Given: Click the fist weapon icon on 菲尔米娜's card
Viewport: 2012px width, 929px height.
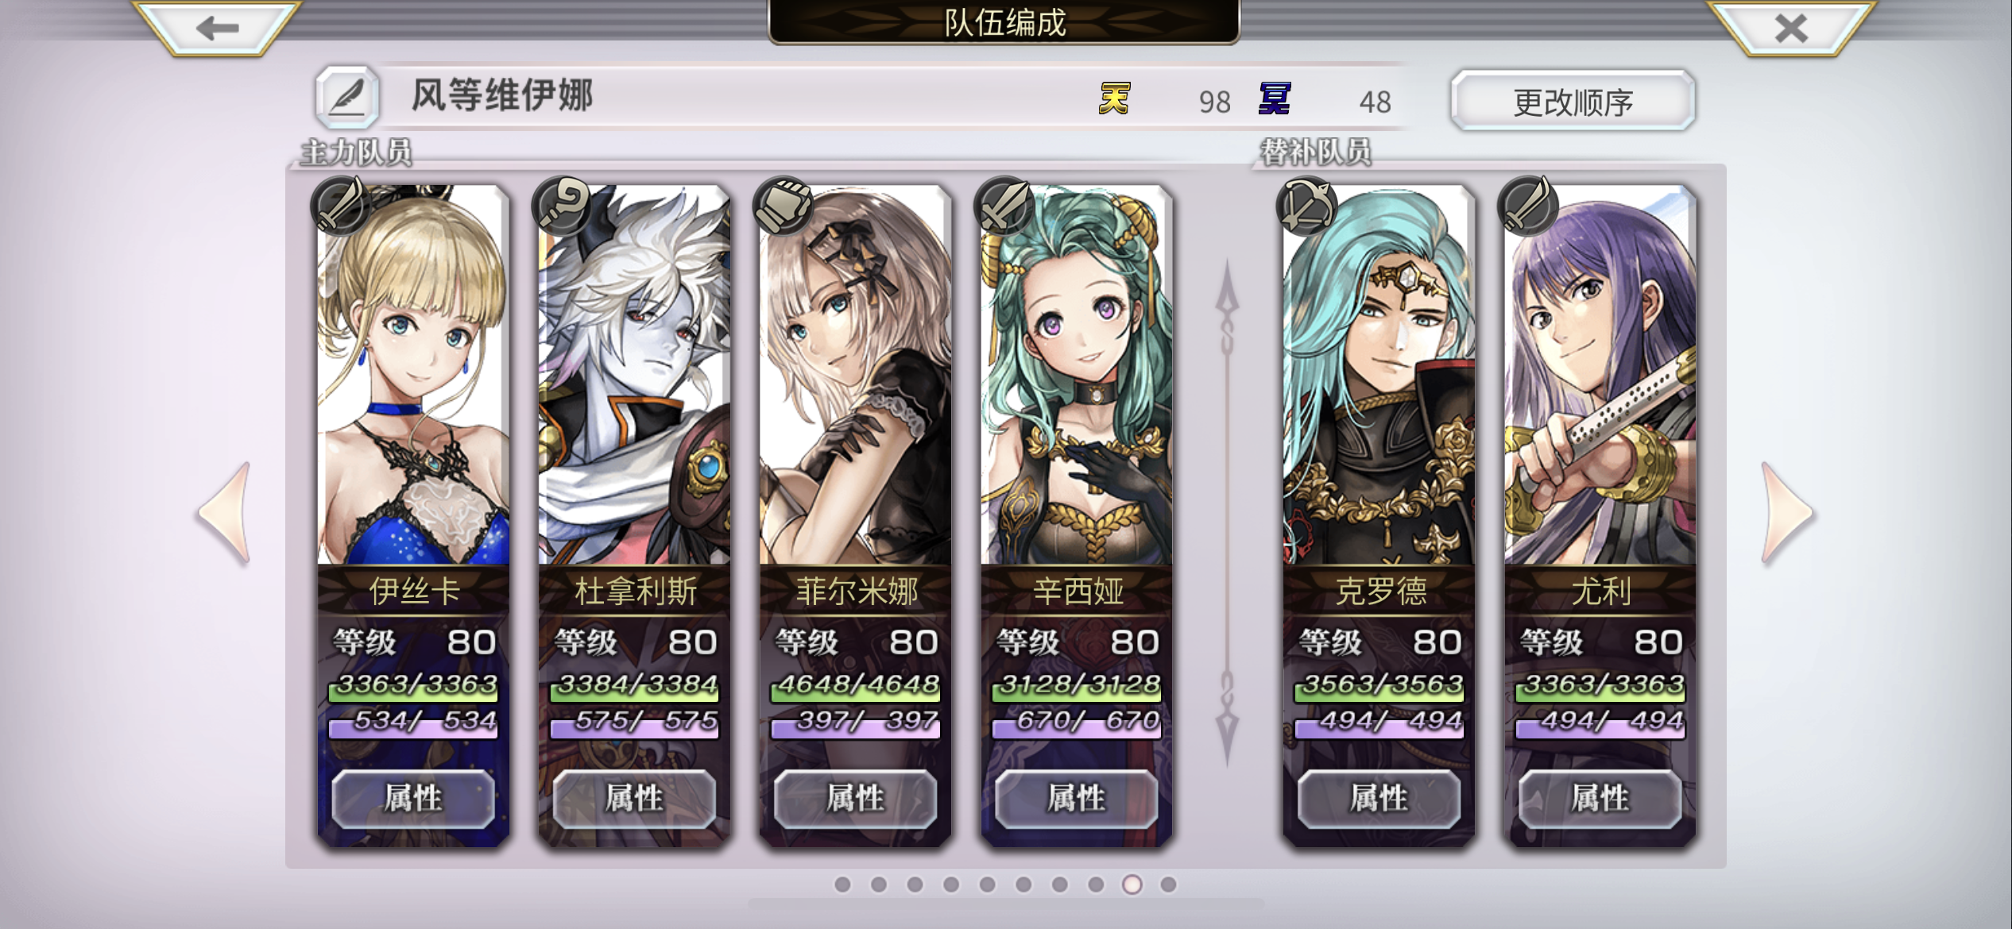Looking at the screenshot, I should click(784, 206).
